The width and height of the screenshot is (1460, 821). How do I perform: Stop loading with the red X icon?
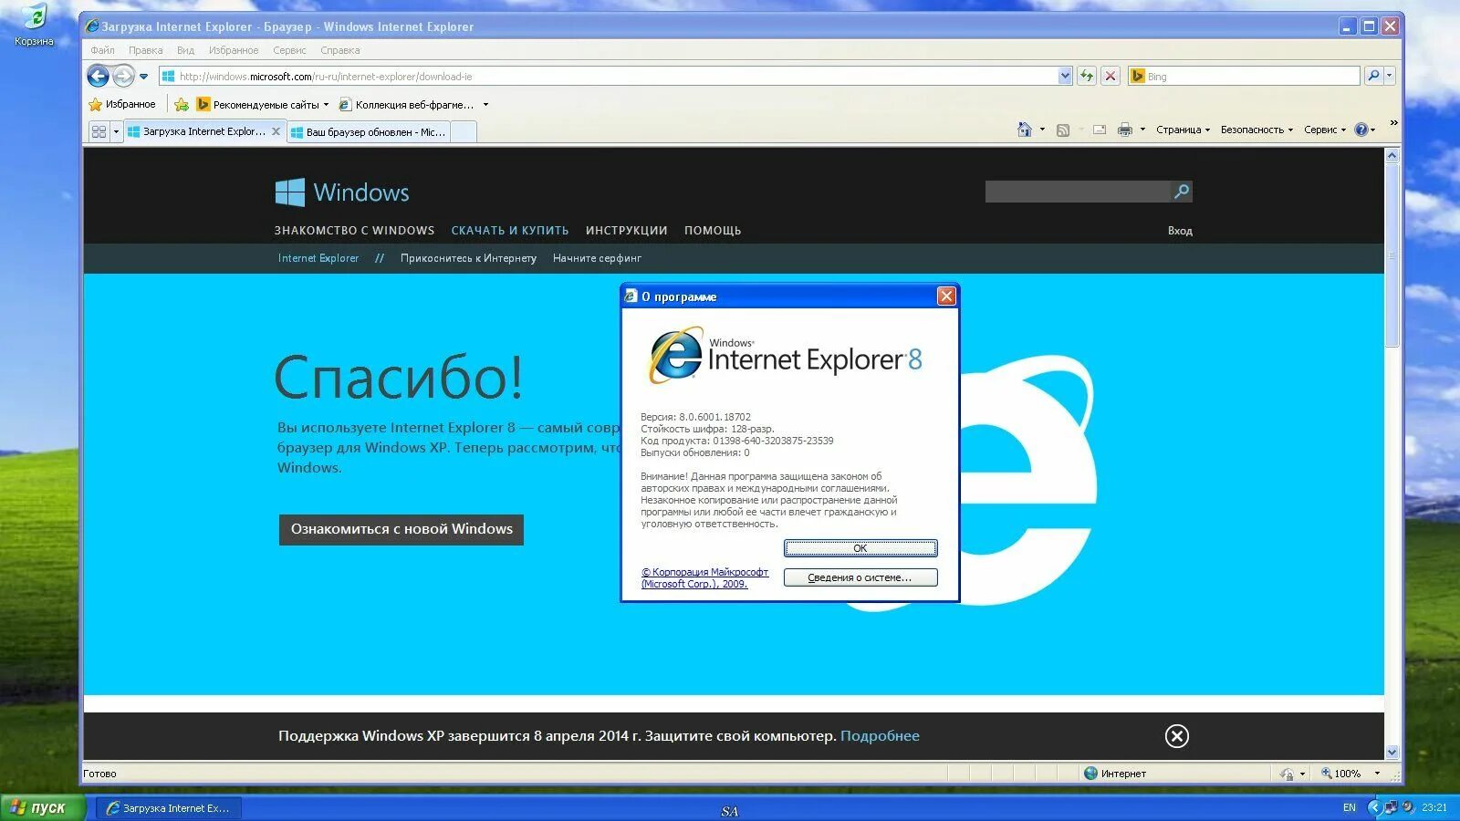tap(1111, 77)
